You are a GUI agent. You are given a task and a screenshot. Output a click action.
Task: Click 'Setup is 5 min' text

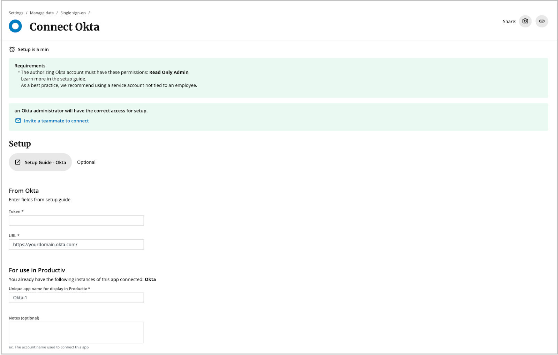coord(33,49)
